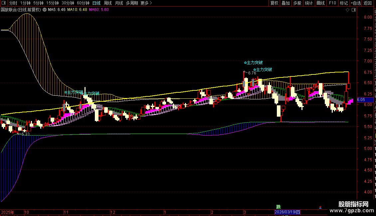This screenshot has width=376, height=216.
Task: Click the diamond icon near chart top-right
Action: [347, 10]
